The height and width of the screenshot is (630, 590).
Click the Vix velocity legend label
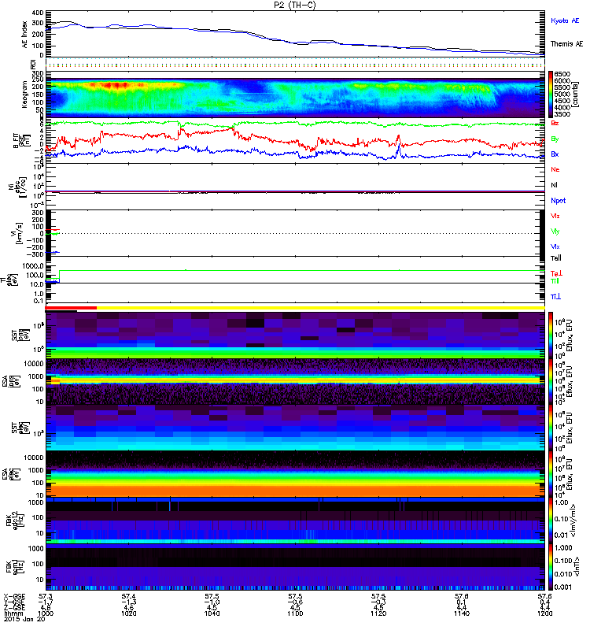click(x=555, y=246)
